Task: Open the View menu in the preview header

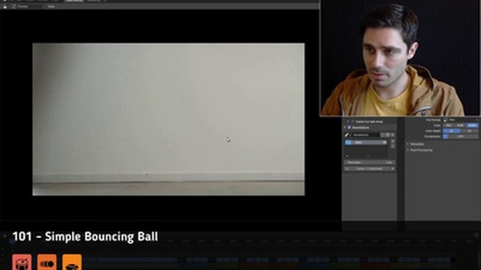Action: coord(51,6)
